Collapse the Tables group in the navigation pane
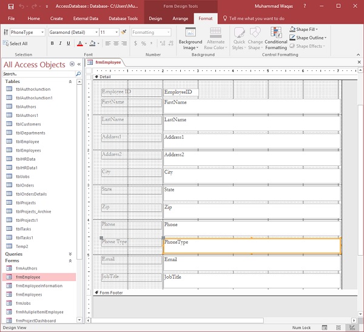This screenshot has height=332, width=364. click(70, 81)
